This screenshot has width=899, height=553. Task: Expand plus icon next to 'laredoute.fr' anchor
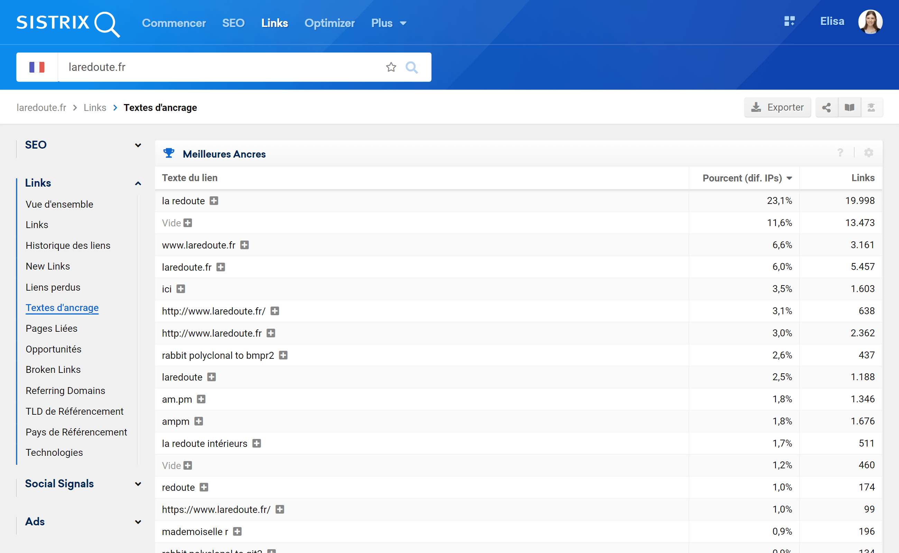[x=221, y=267]
